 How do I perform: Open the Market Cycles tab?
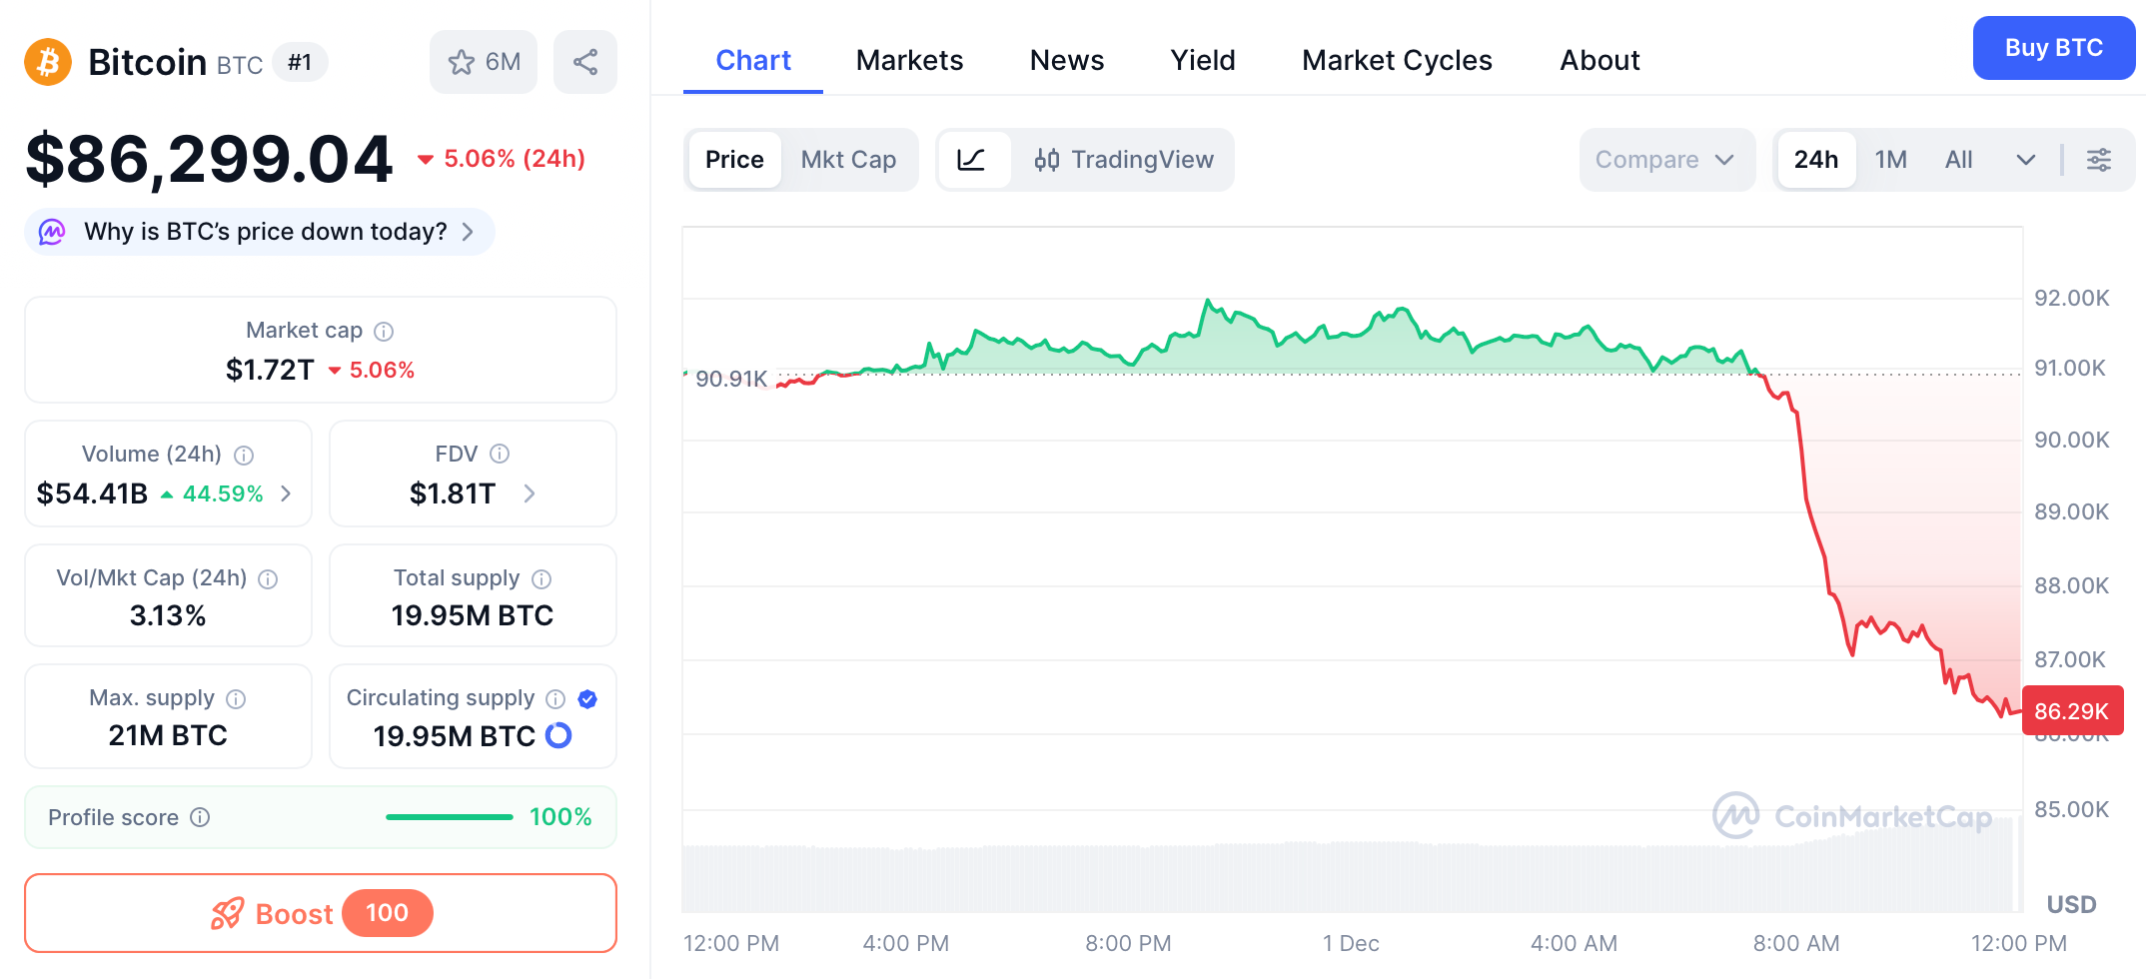1396,60
